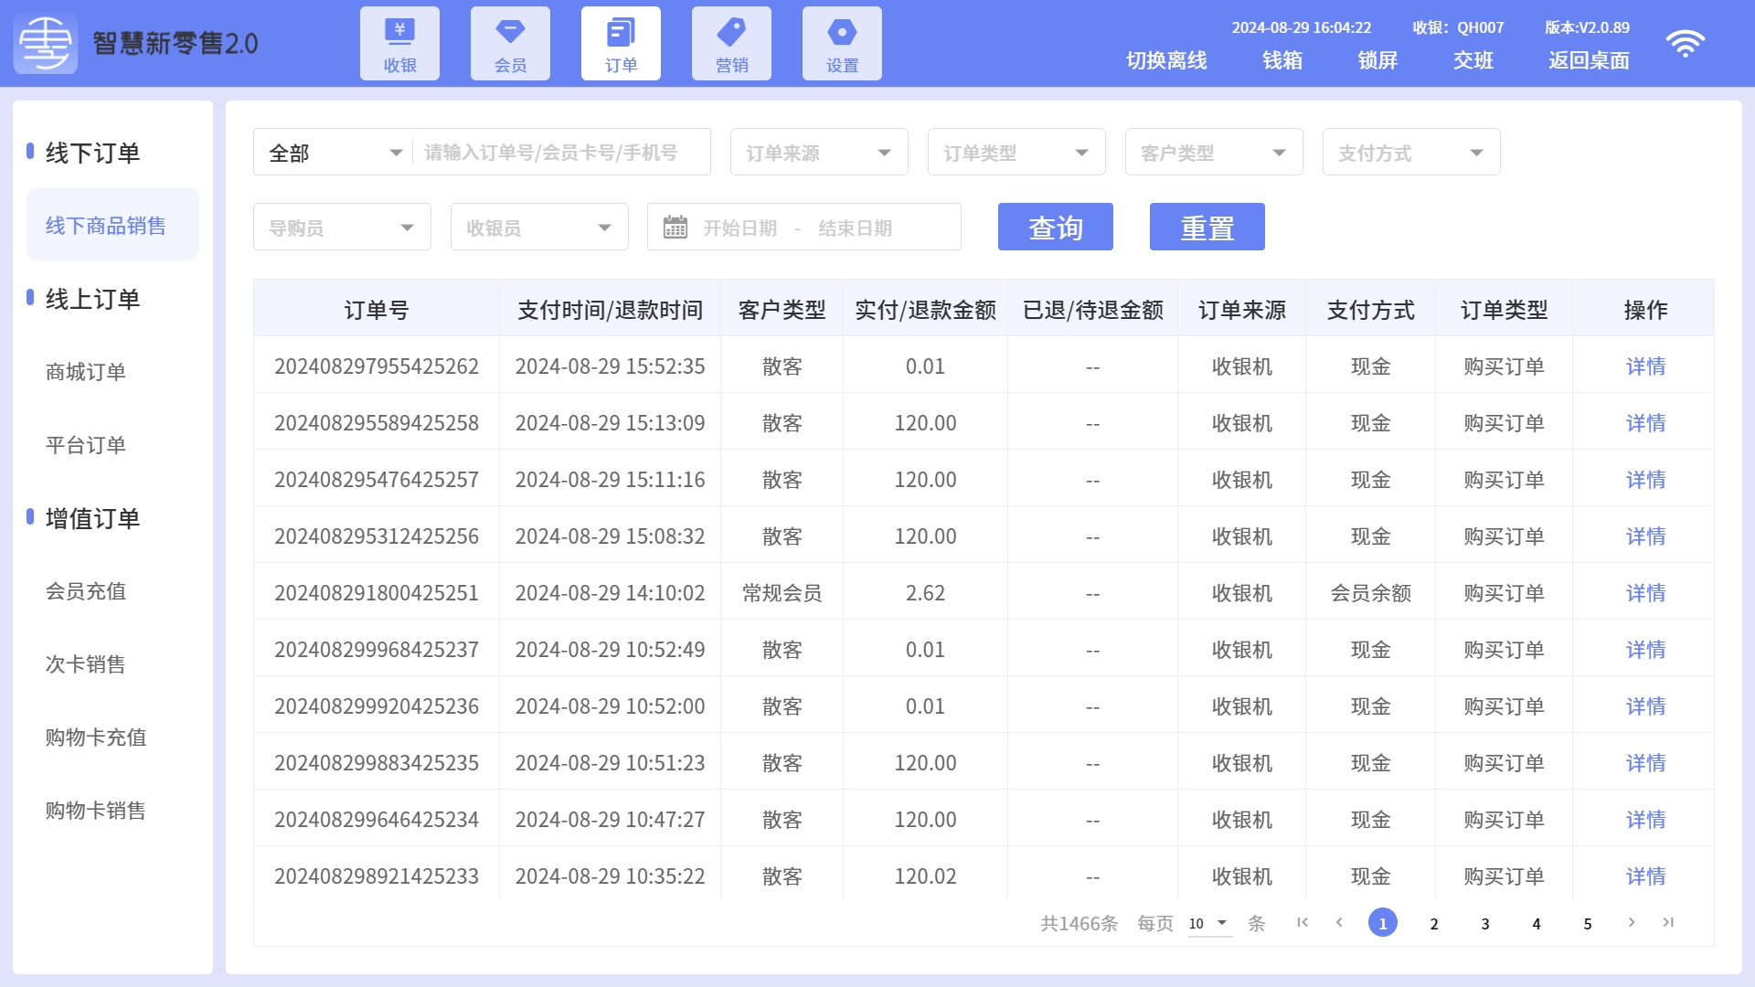Click the calendar icon in date range

click(675, 227)
